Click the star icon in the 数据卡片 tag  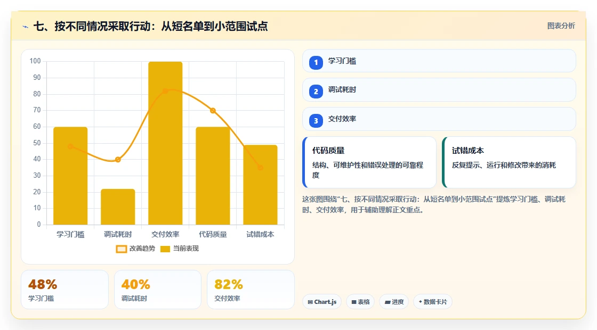point(421,301)
